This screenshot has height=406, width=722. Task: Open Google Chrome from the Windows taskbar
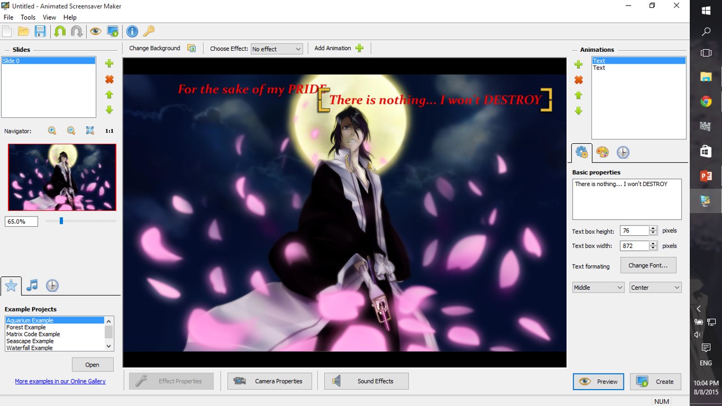(706, 101)
